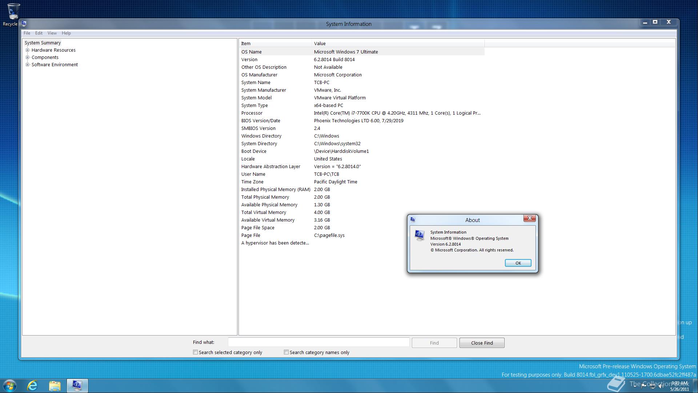Maximize the System Information window

point(655,22)
